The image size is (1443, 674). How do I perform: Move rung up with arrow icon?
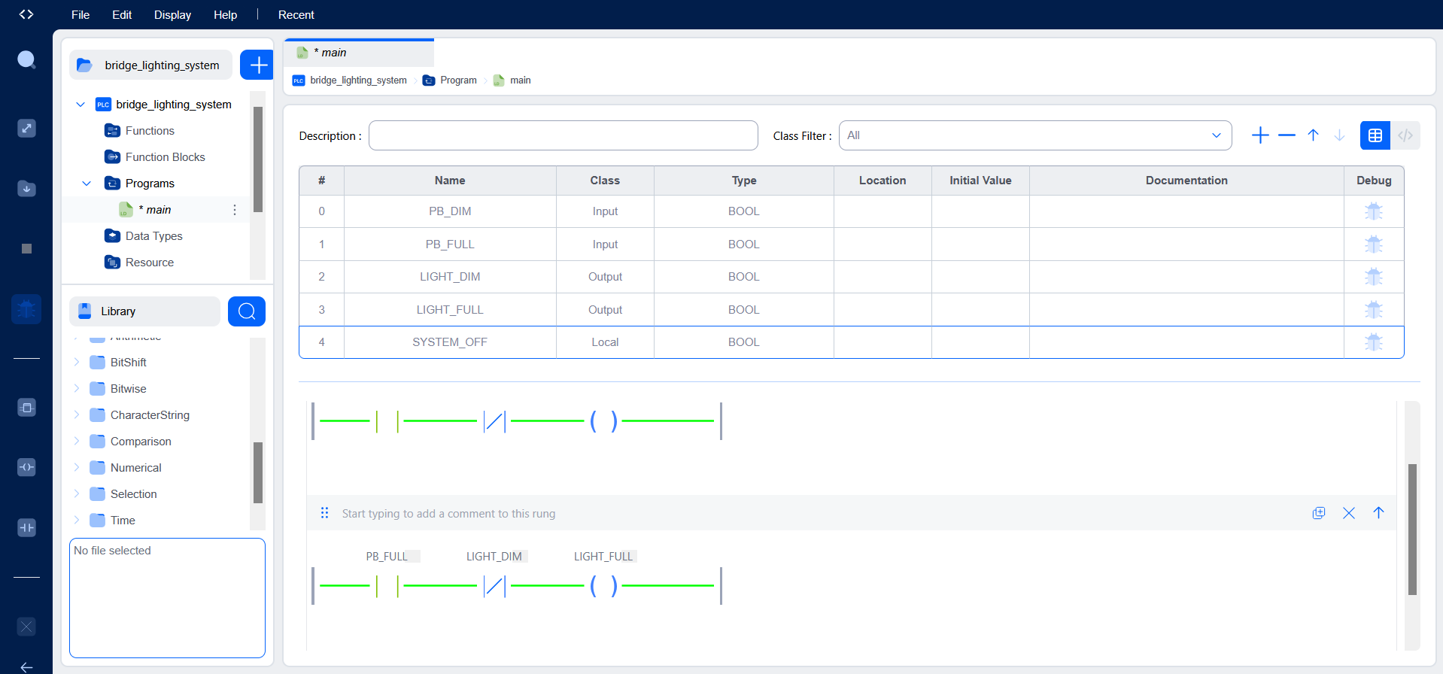1378,513
